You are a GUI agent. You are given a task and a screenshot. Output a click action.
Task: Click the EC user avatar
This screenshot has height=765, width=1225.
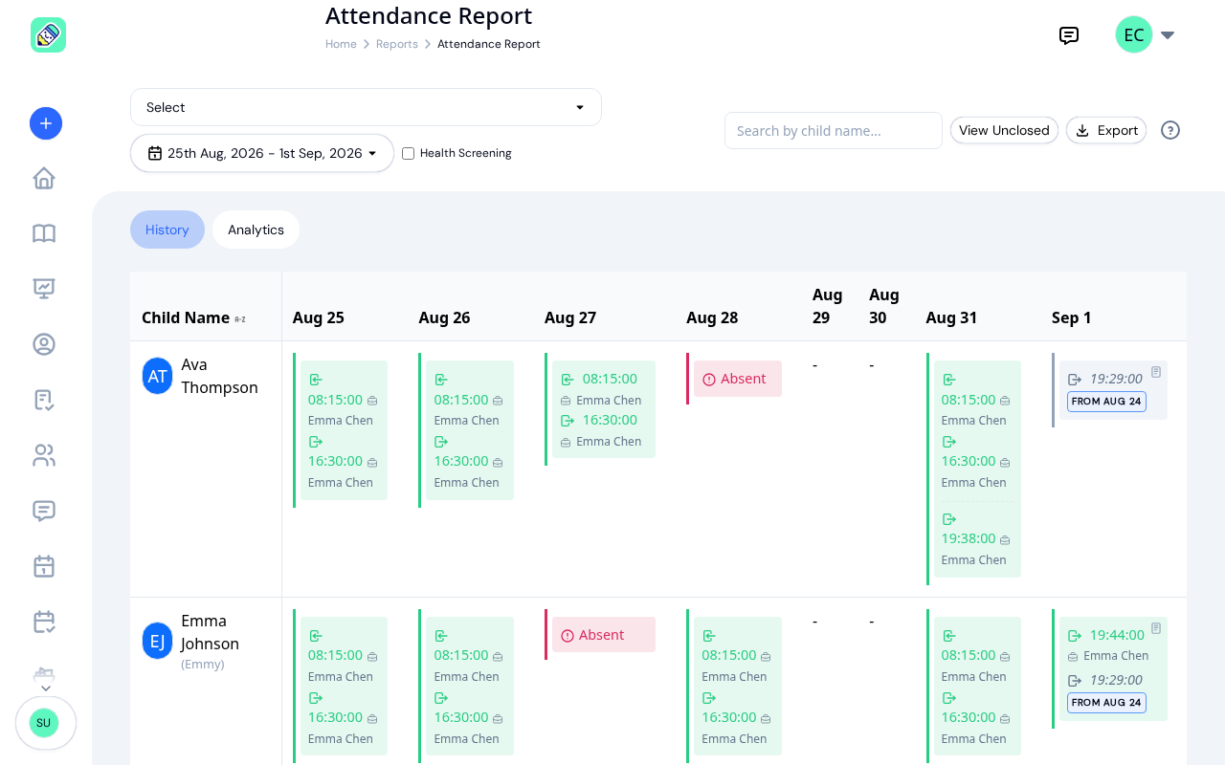point(1134,35)
